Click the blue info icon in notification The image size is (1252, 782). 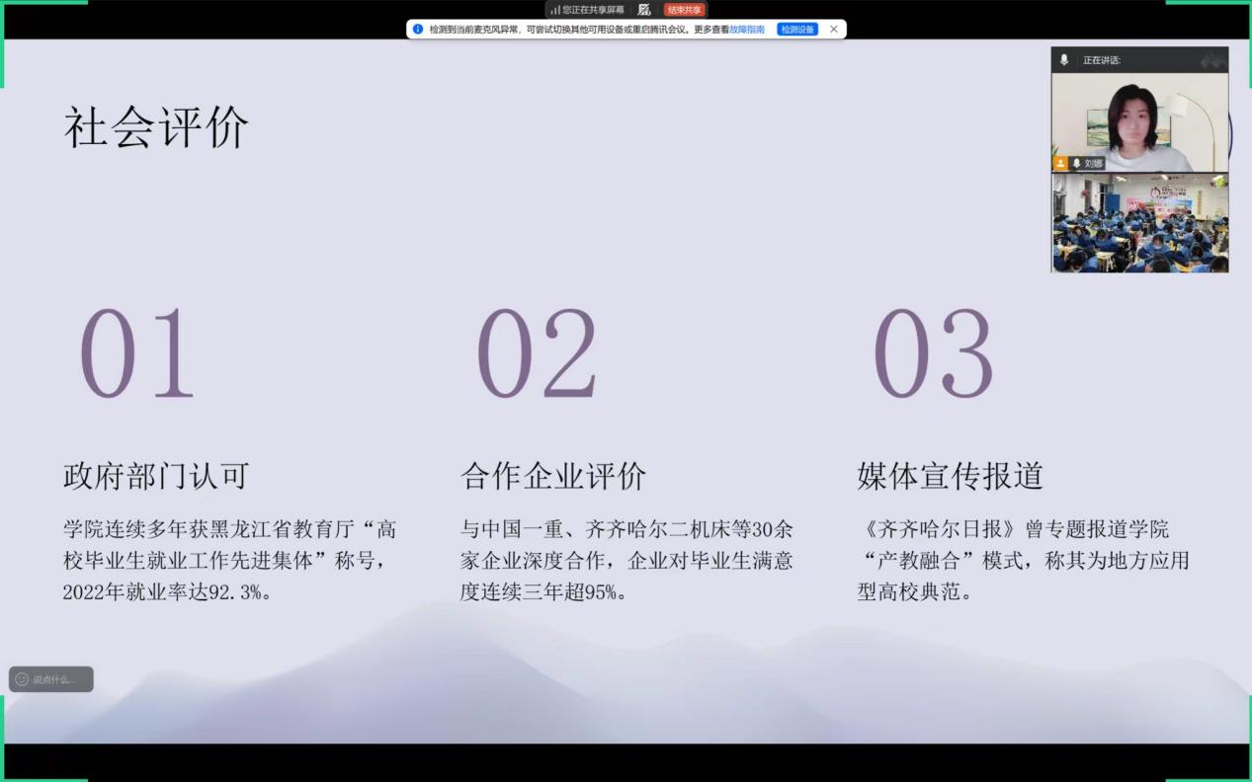(x=418, y=30)
